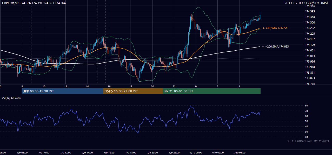
Task: Click hour tick 2 below price chart
Action: click(x=218, y=86)
